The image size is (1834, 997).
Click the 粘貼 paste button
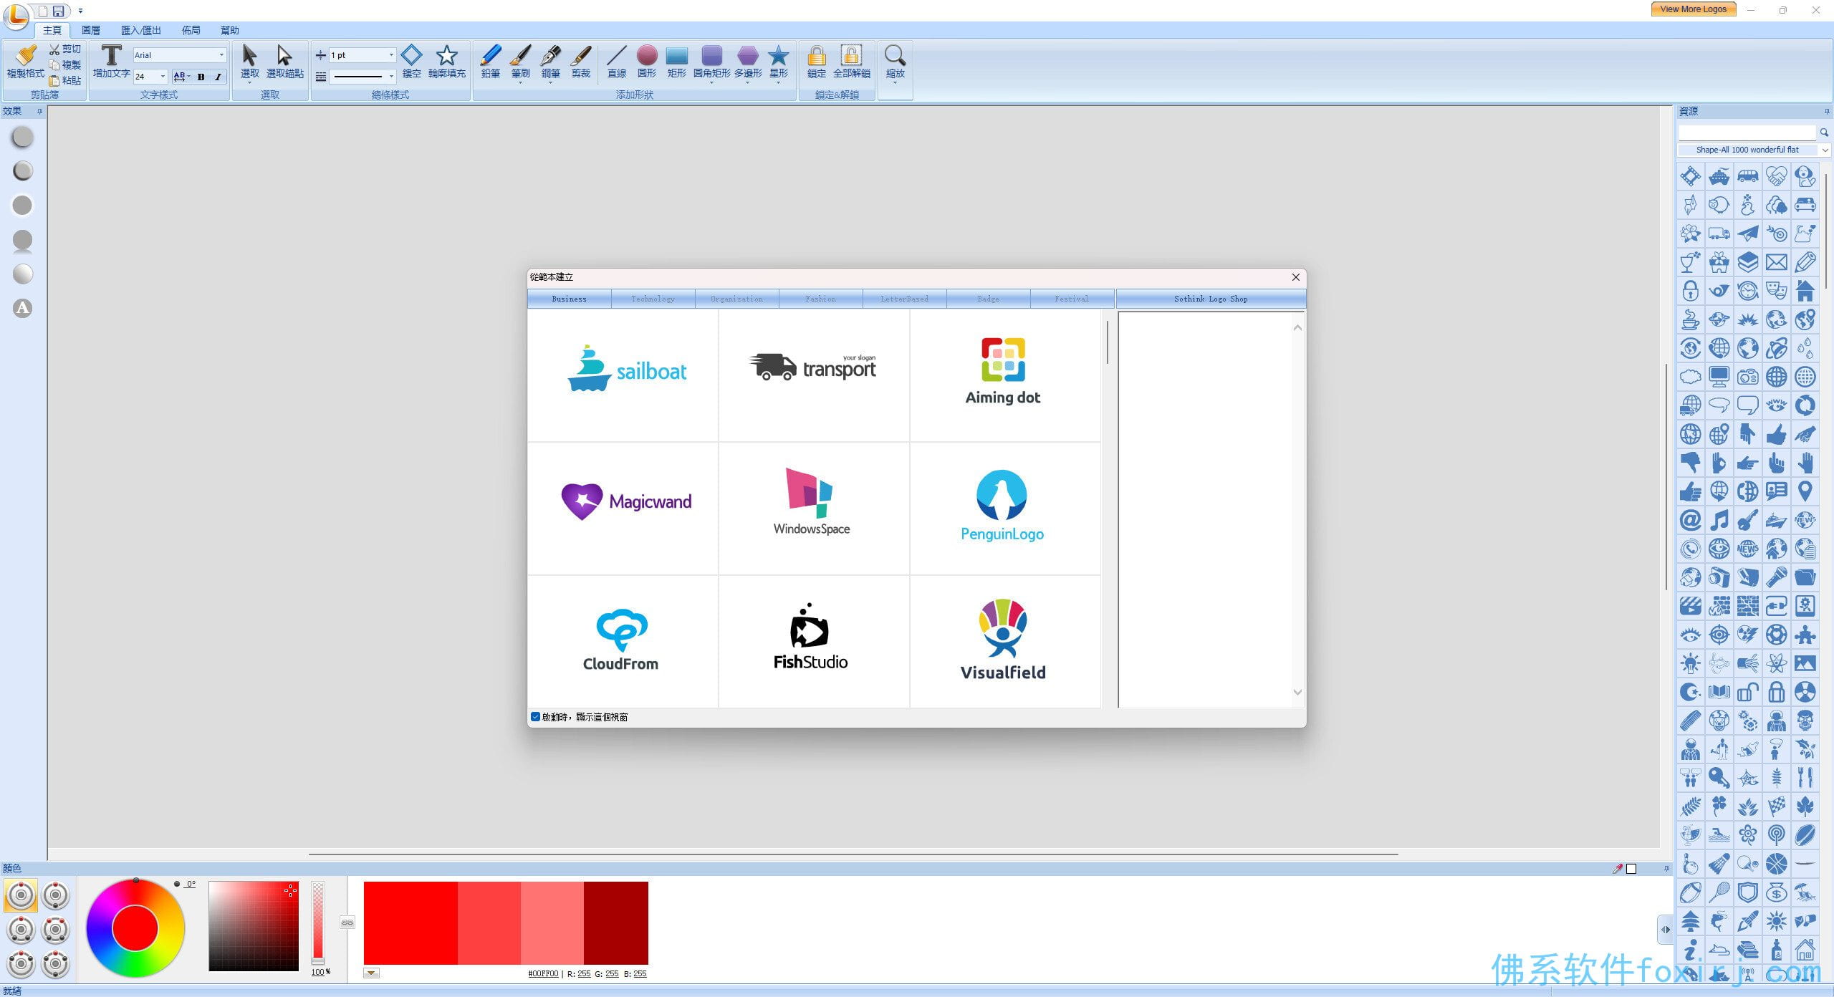pyautogui.click(x=64, y=80)
